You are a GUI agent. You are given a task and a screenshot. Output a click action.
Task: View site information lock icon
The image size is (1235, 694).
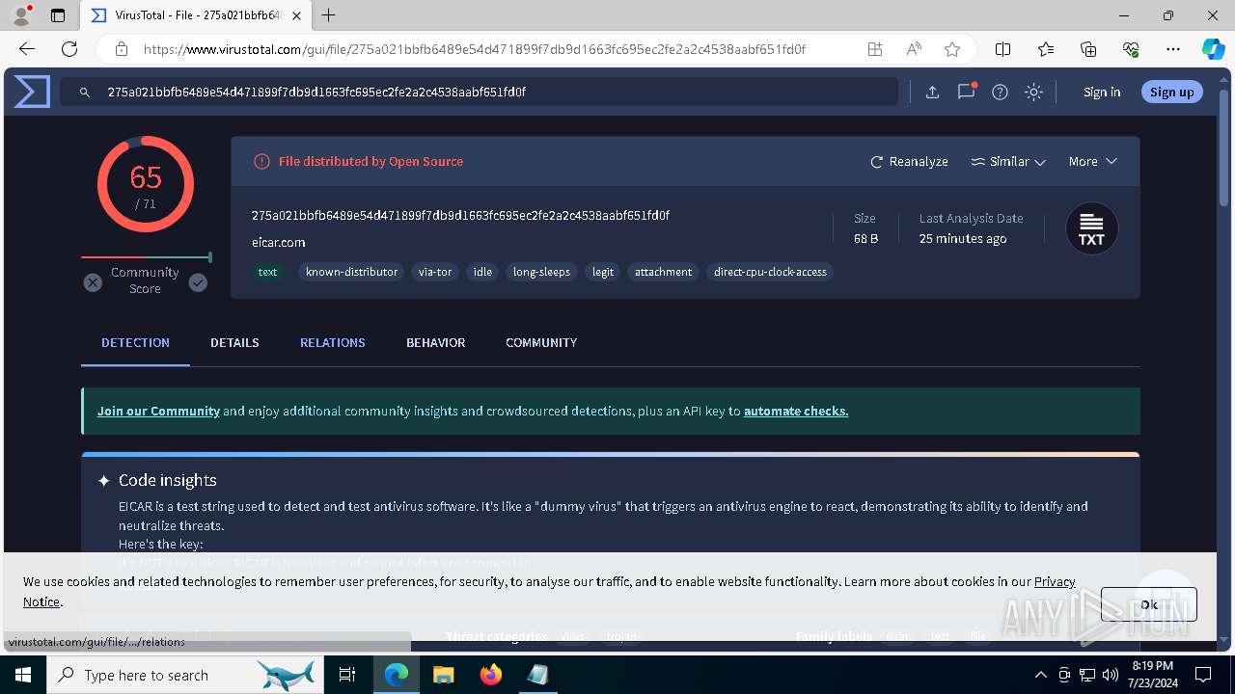122,49
